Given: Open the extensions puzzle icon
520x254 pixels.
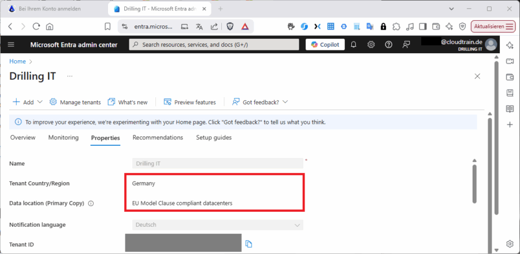Looking at the screenshot, I should (x=396, y=27).
